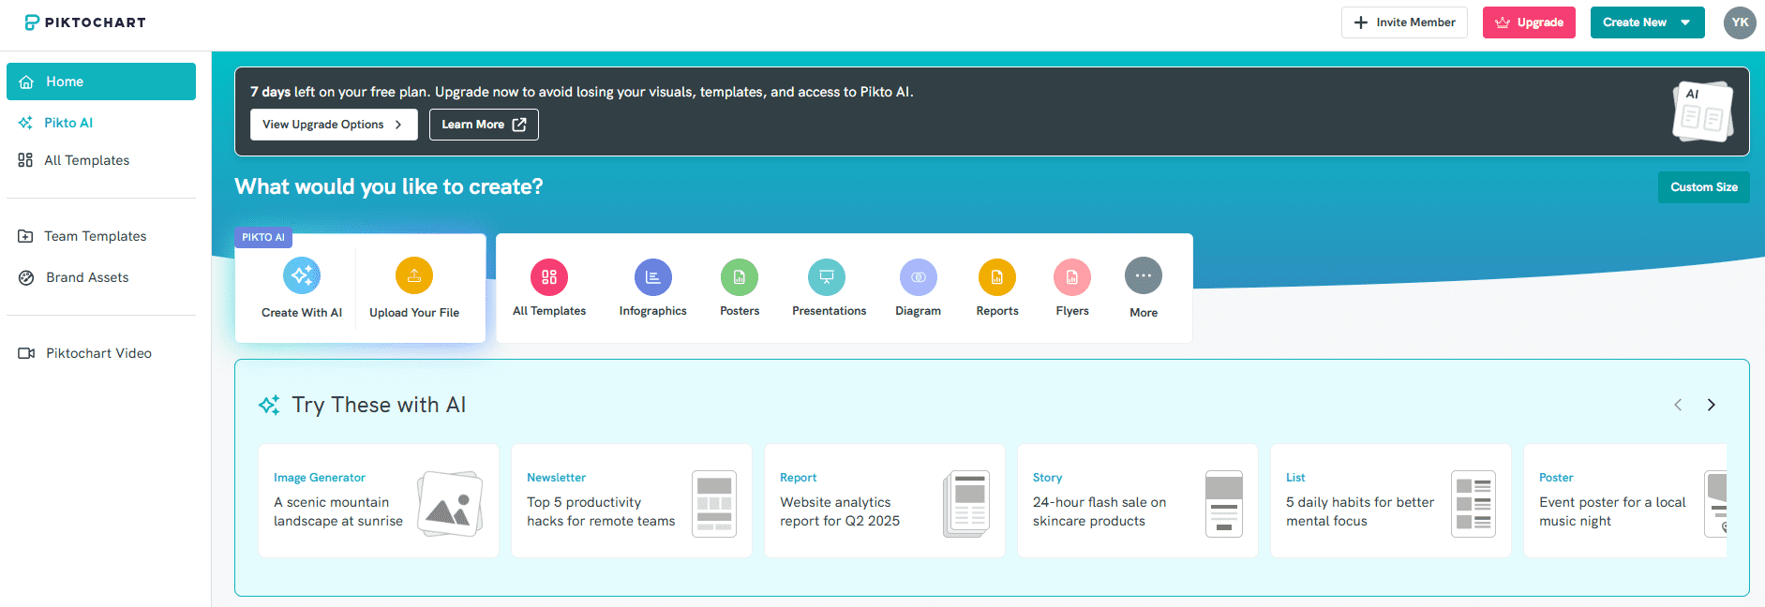
Task: Open Piktochart Video from the sidebar
Action: pos(98,353)
